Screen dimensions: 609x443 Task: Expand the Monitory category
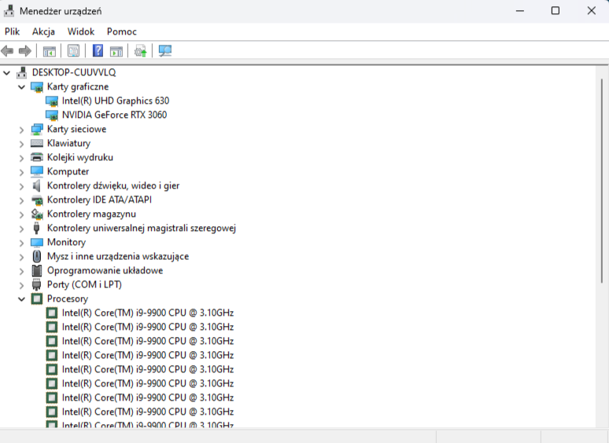[x=22, y=243]
